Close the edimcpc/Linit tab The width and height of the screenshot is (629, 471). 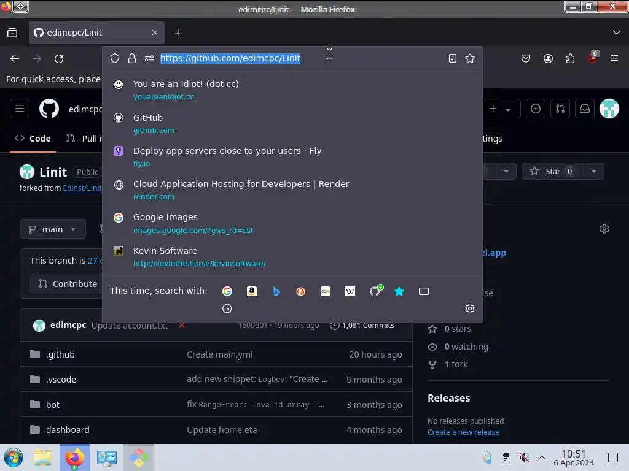(155, 33)
